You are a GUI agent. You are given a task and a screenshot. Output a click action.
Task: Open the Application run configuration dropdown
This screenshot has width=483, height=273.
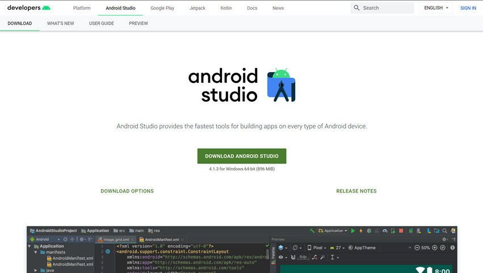tap(333, 231)
